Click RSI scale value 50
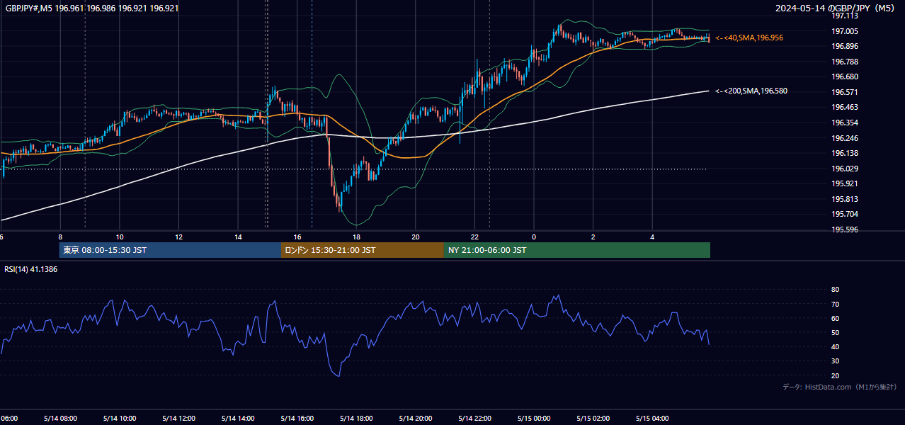Image resolution: width=905 pixels, height=425 pixels. tap(836, 332)
